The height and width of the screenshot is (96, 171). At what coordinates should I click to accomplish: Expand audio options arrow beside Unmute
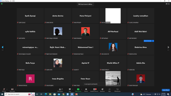point(7,89)
